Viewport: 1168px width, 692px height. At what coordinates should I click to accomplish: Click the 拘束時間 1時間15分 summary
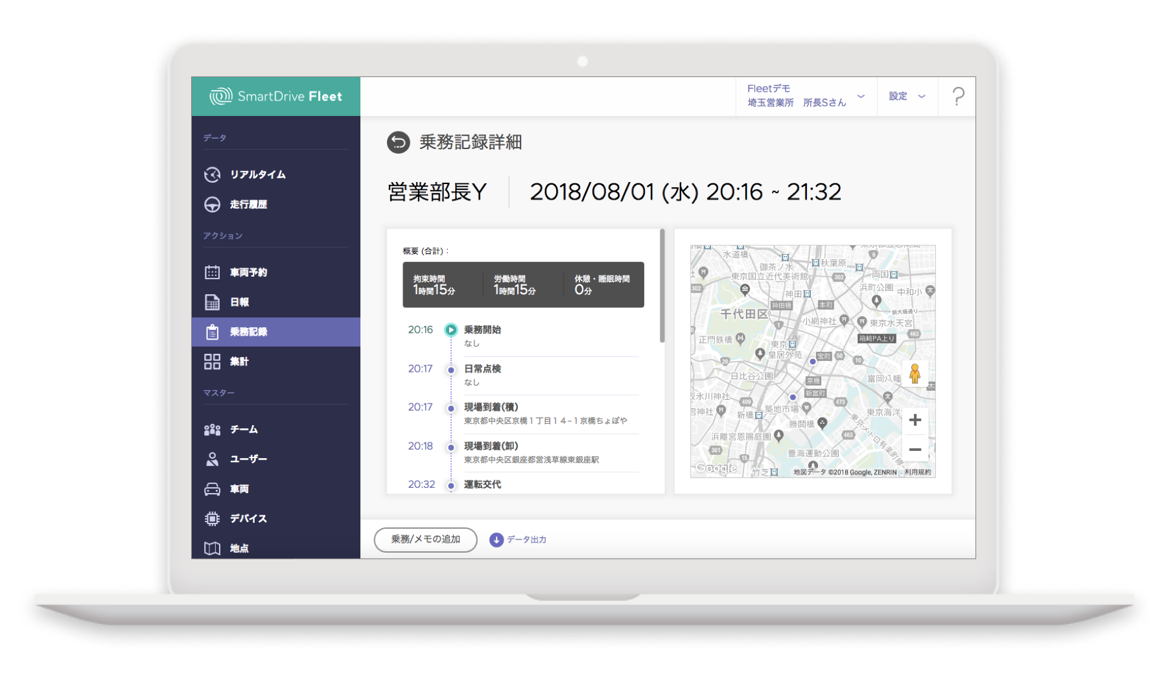pyautogui.click(x=434, y=285)
